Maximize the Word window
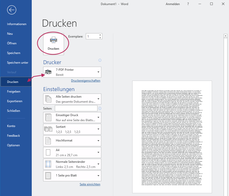Viewport: 229px width, 196px height. pos(211,4)
